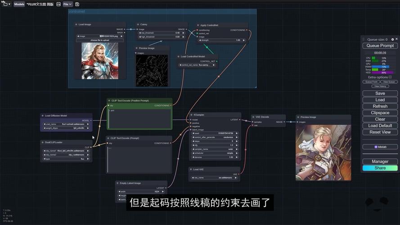This screenshot has width=400, height=225.
Task: Open the Manager button
Action: 380,162
